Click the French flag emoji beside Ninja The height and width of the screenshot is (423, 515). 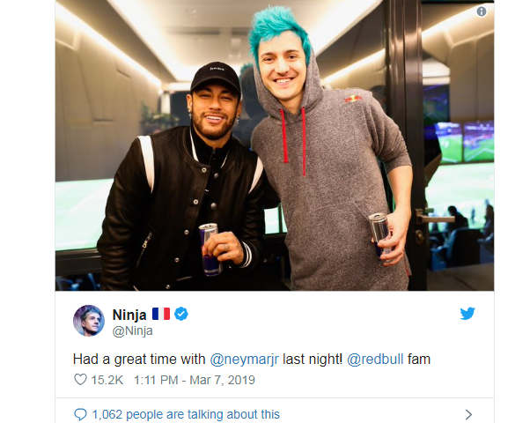[161, 314]
